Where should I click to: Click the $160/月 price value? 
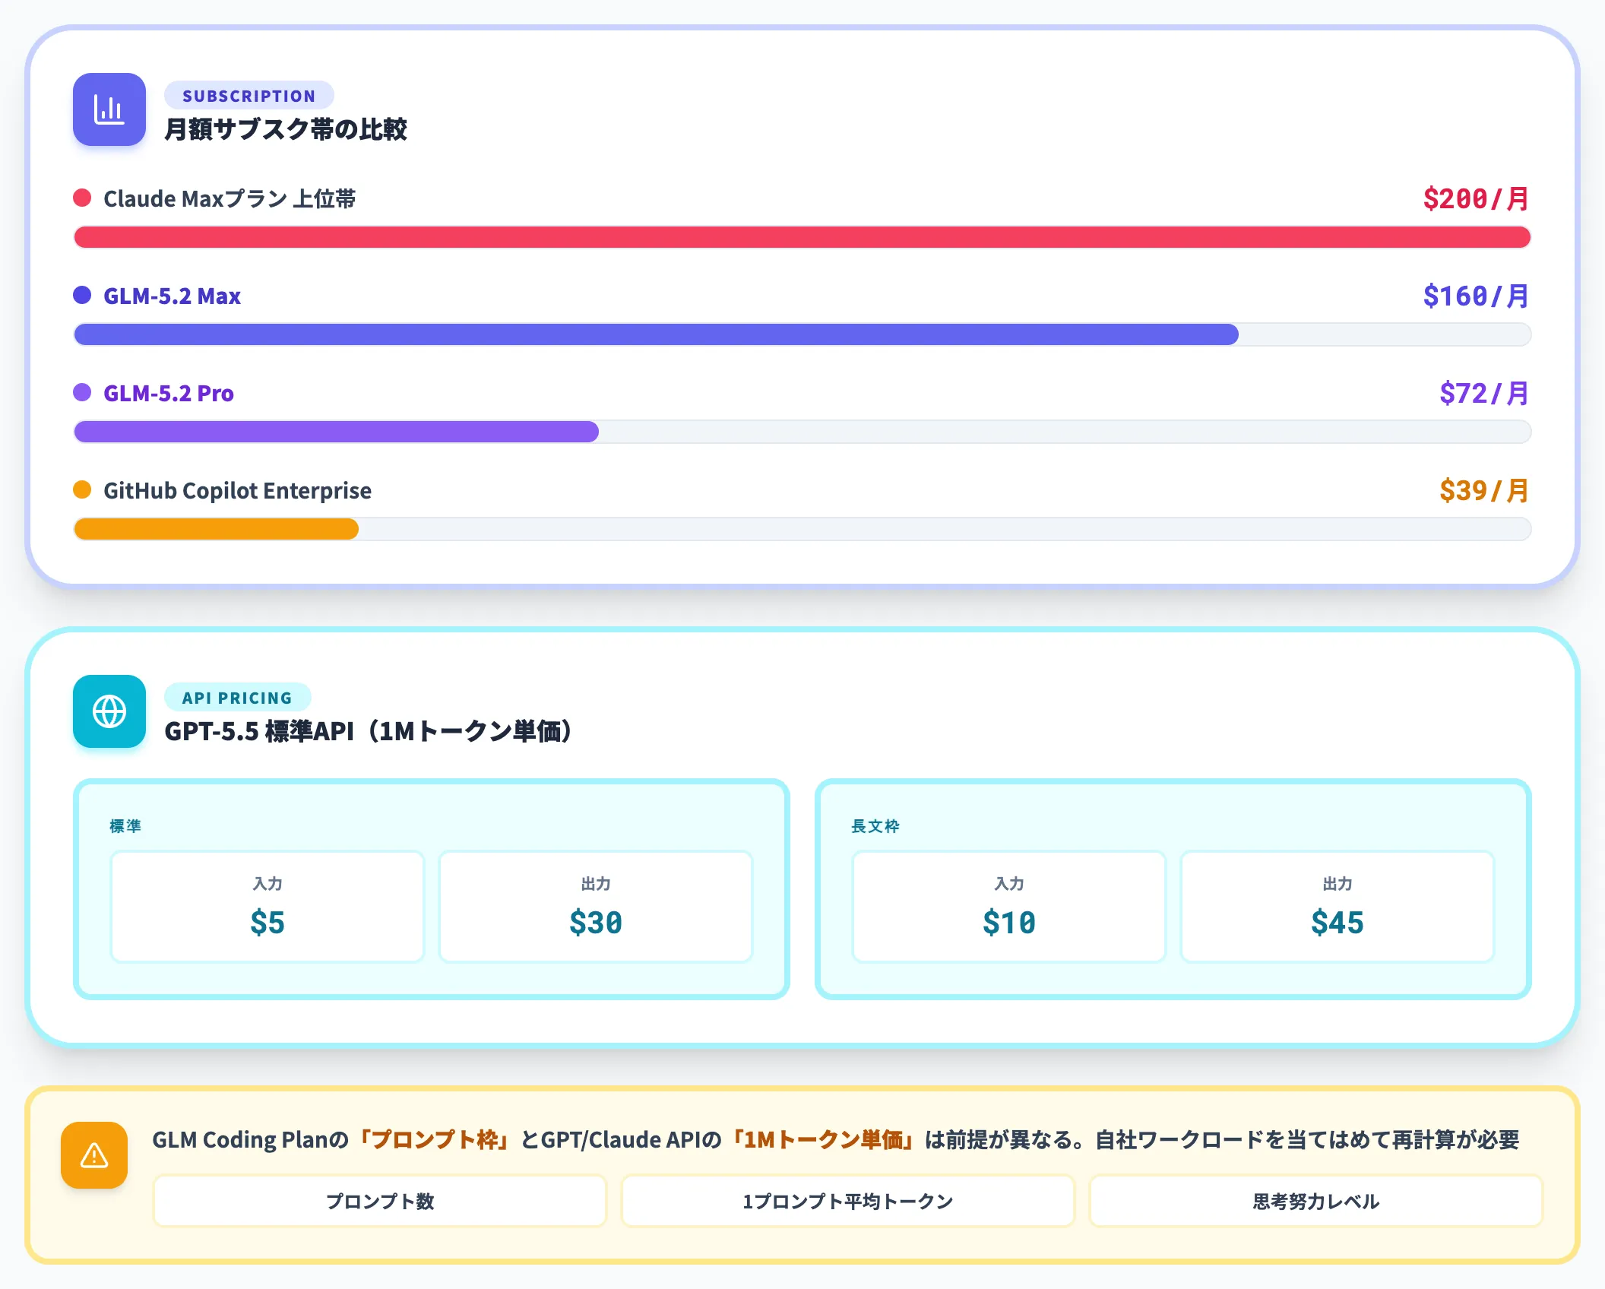[1476, 296]
